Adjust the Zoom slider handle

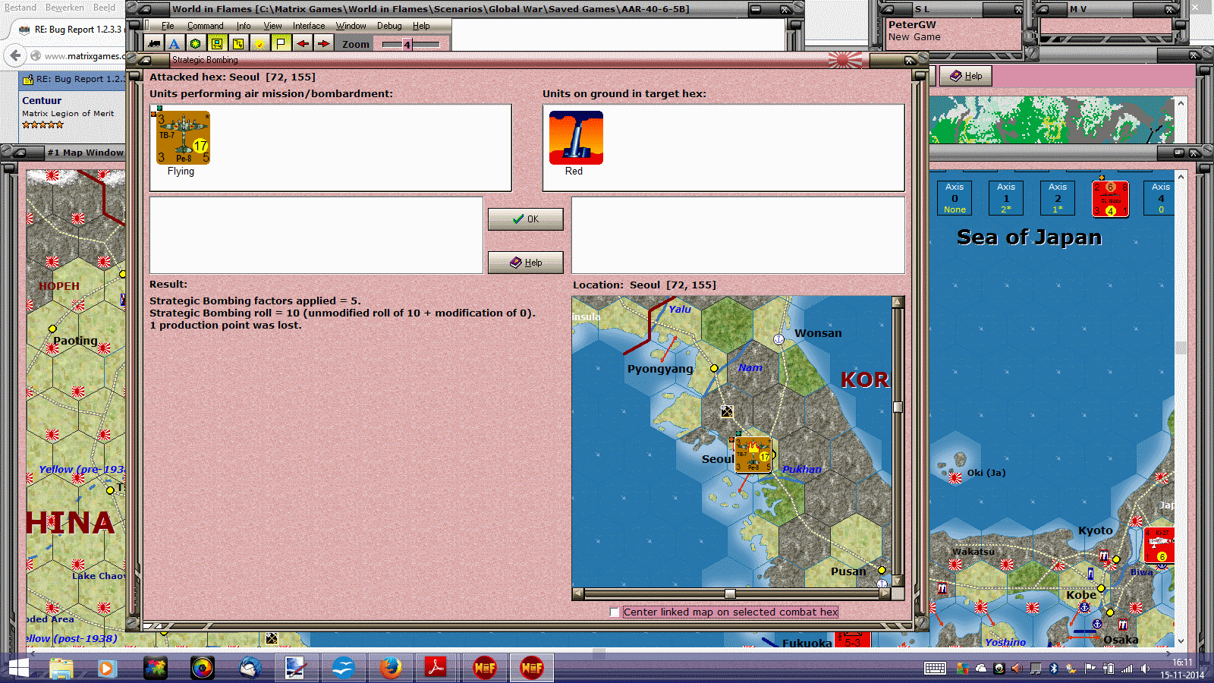point(407,45)
